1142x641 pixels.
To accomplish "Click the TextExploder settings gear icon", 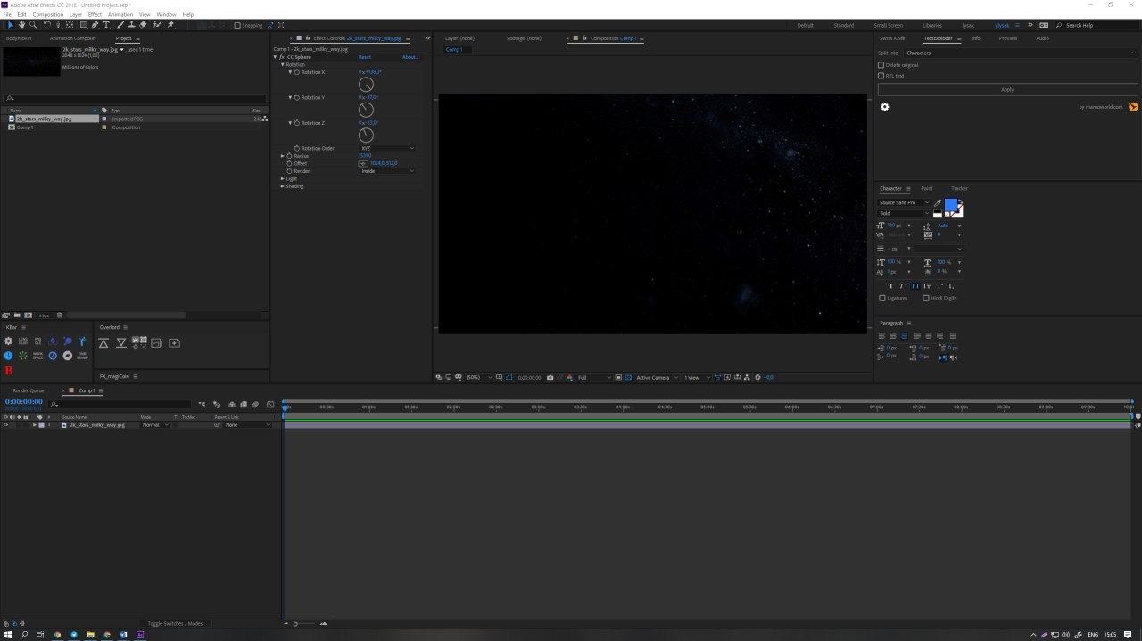I will pos(885,107).
